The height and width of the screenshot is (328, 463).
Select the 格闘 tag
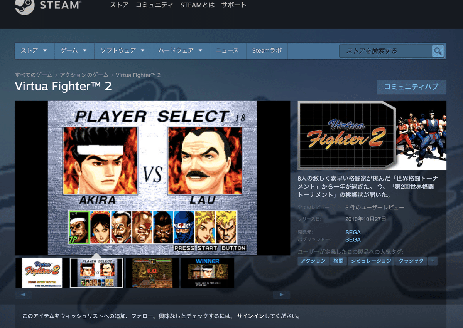(338, 261)
